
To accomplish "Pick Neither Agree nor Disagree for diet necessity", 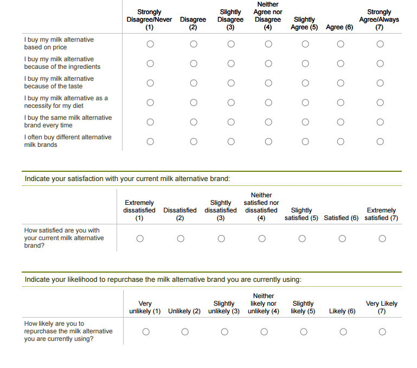I will tap(268, 102).
